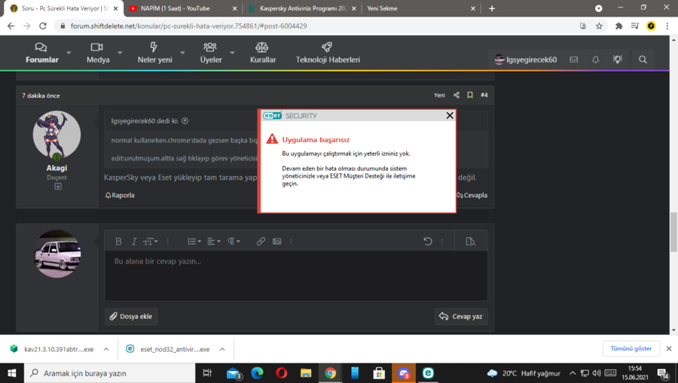
Task: Open Forumlar navigation item
Action: 41,53
